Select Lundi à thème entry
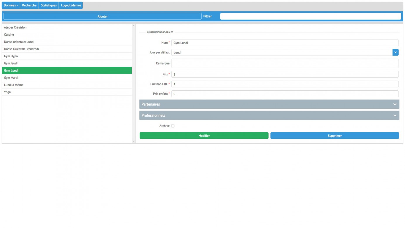405x228 pixels. pos(67,85)
